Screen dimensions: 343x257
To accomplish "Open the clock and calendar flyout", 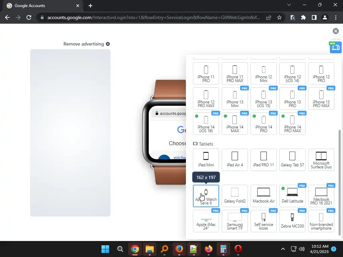I will pyautogui.click(x=320, y=249).
